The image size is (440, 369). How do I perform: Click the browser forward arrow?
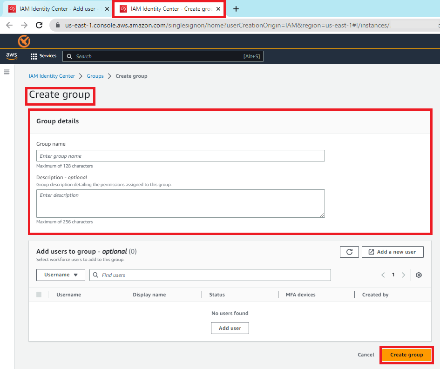(24, 25)
